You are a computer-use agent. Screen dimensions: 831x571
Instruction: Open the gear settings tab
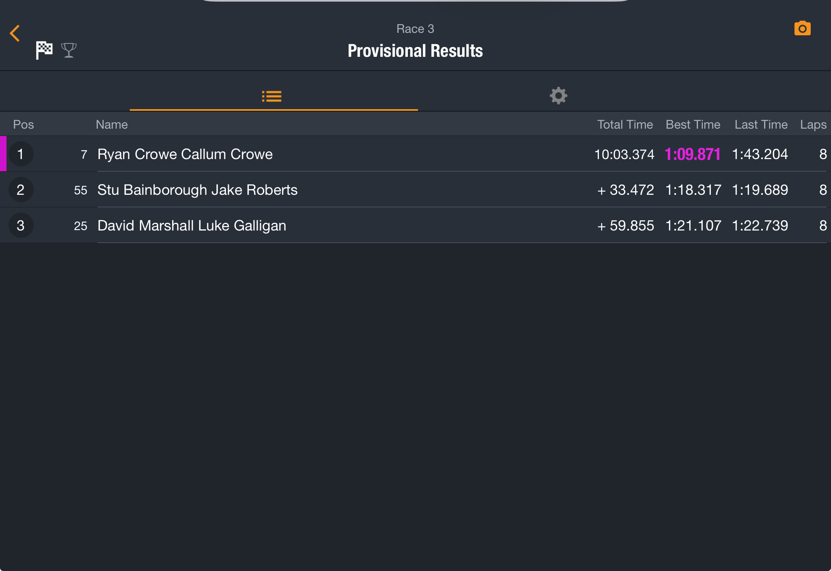click(x=558, y=96)
